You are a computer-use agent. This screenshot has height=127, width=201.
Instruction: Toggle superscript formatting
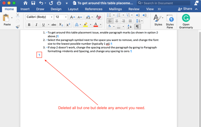pos(68,25)
